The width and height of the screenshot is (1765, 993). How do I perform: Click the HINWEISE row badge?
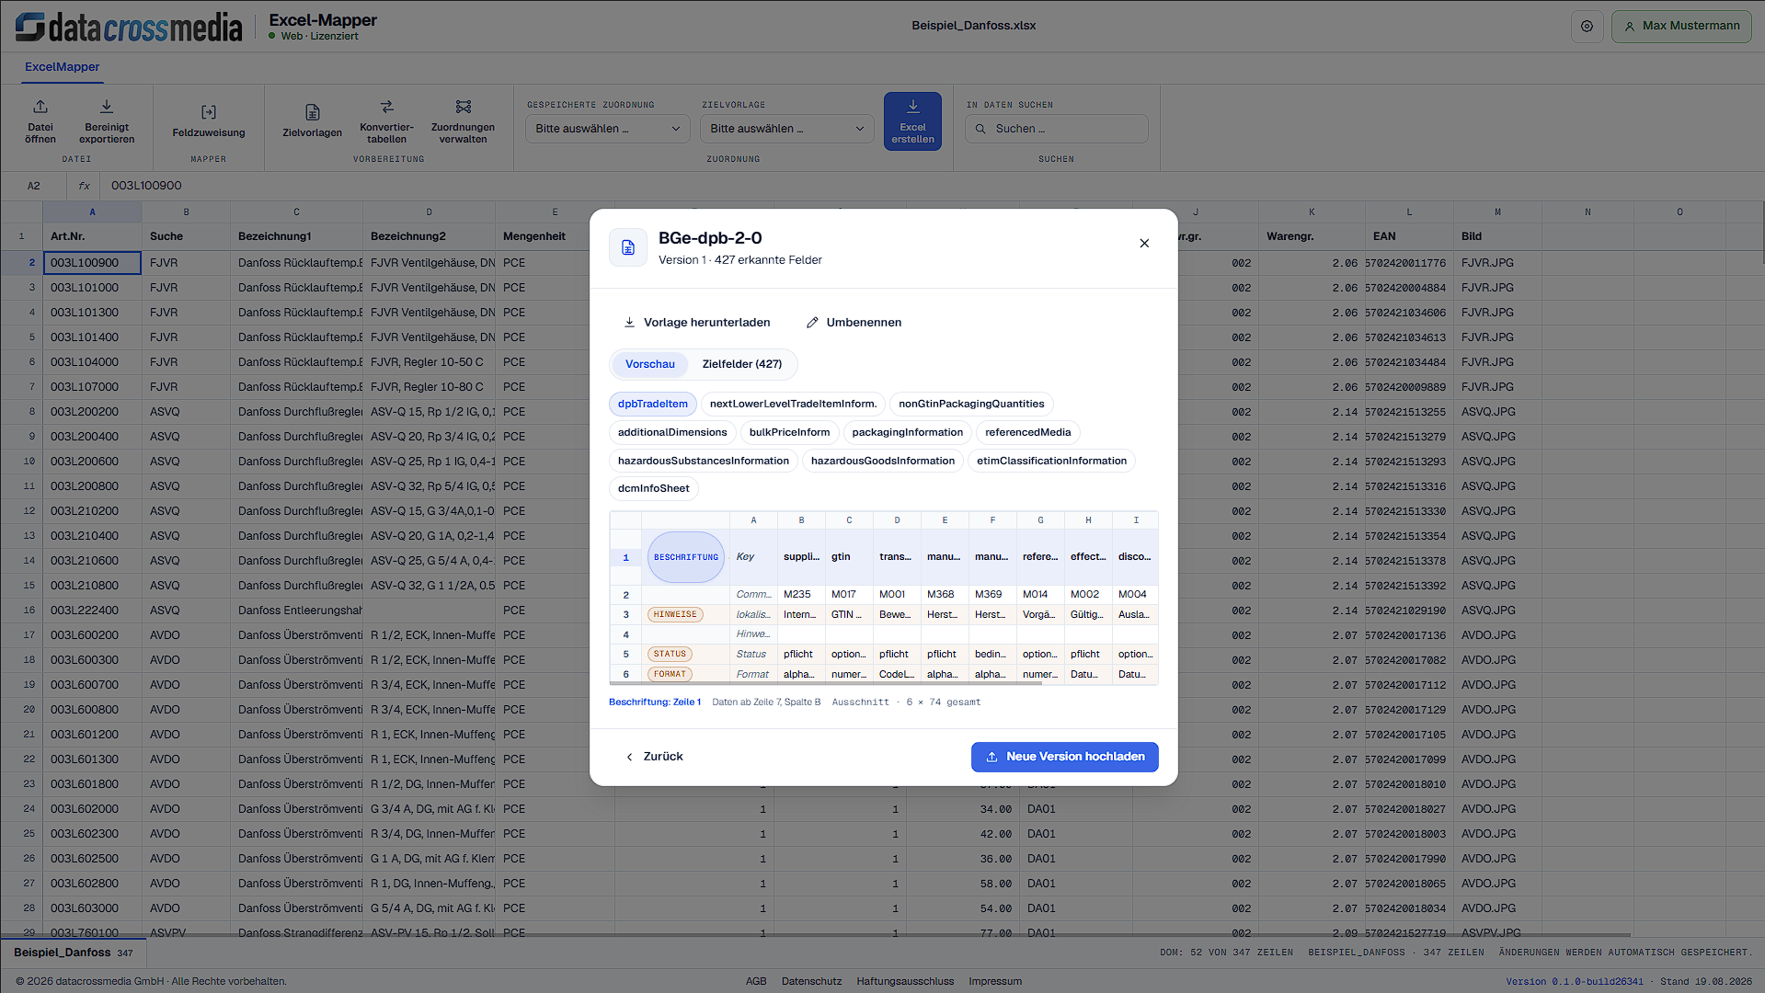pos(675,615)
